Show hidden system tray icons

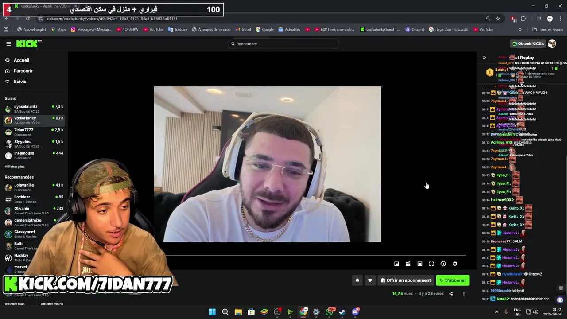(x=497, y=312)
